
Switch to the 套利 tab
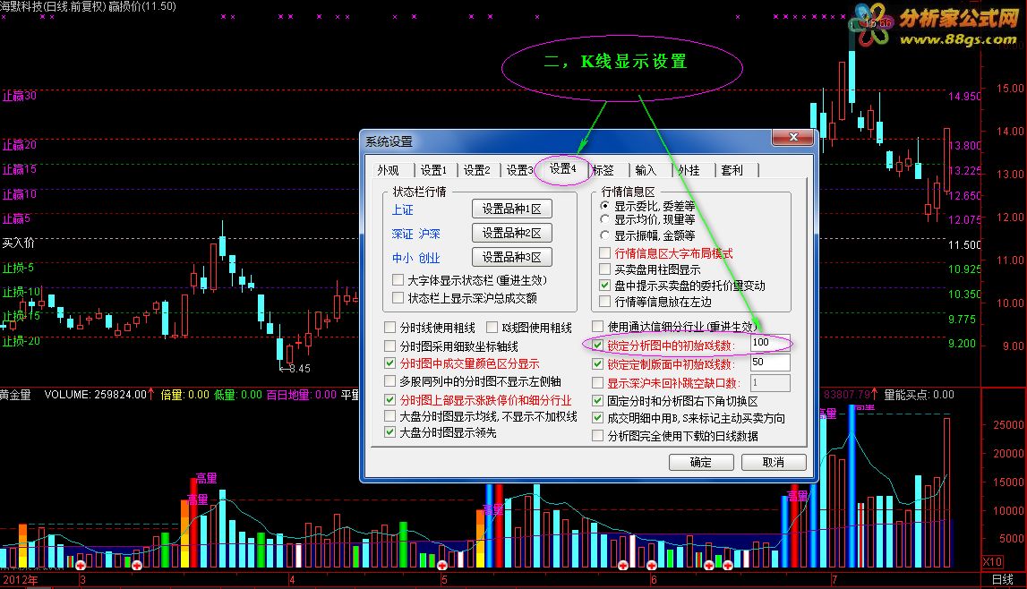pos(732,170)
